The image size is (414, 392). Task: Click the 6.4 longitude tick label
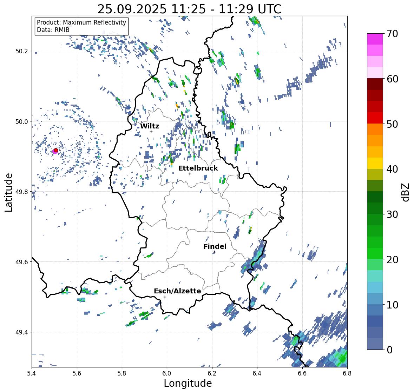pyautogui.click(x=257, y=373)
